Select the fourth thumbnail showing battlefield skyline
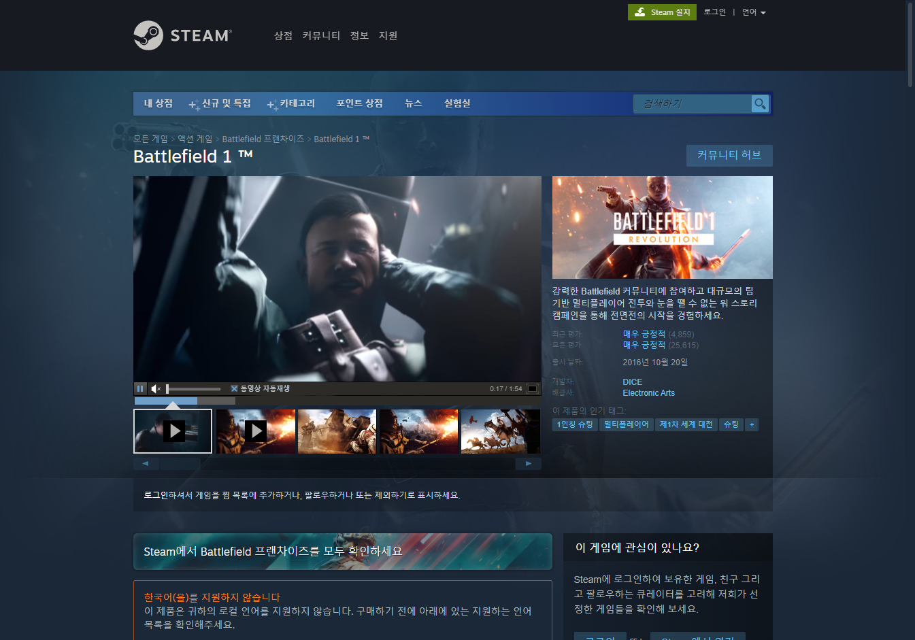The width and height of the screenshot is (915, 640). pyautogui.click(x=418, y=431)
